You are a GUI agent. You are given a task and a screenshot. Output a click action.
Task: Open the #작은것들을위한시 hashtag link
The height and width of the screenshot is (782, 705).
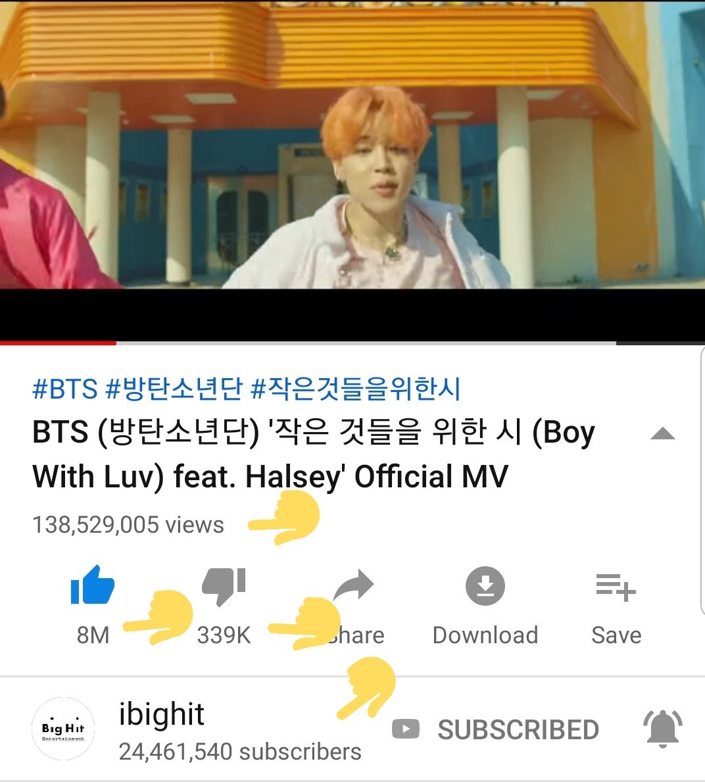pyautogui.click(x=356, y=389)
